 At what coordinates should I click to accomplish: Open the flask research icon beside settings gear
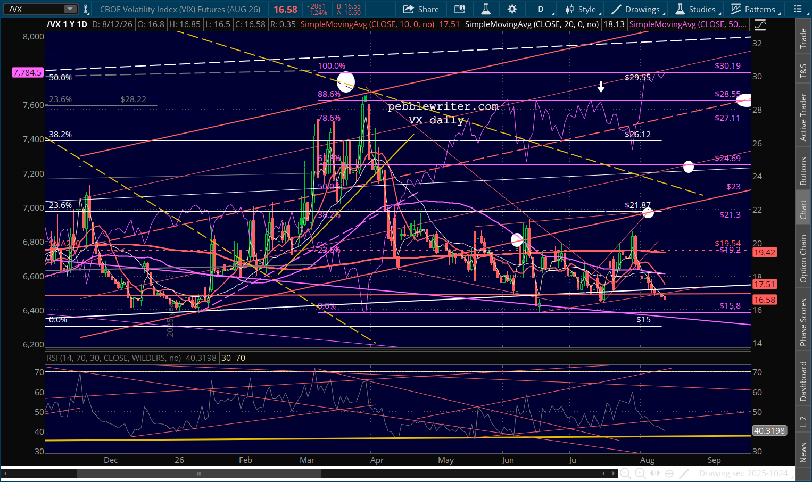click(x=485, y=9)
